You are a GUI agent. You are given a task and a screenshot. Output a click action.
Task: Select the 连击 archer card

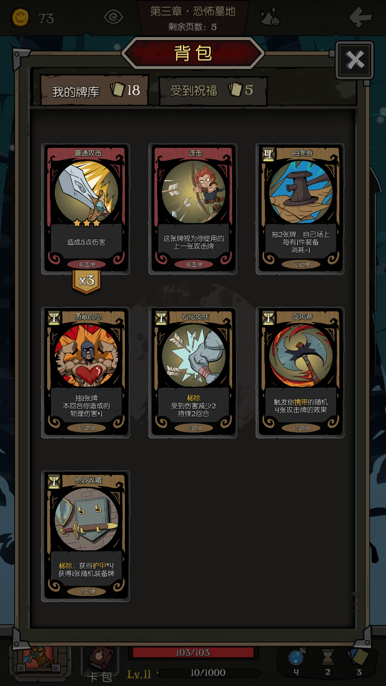click(x=194, y=208)
